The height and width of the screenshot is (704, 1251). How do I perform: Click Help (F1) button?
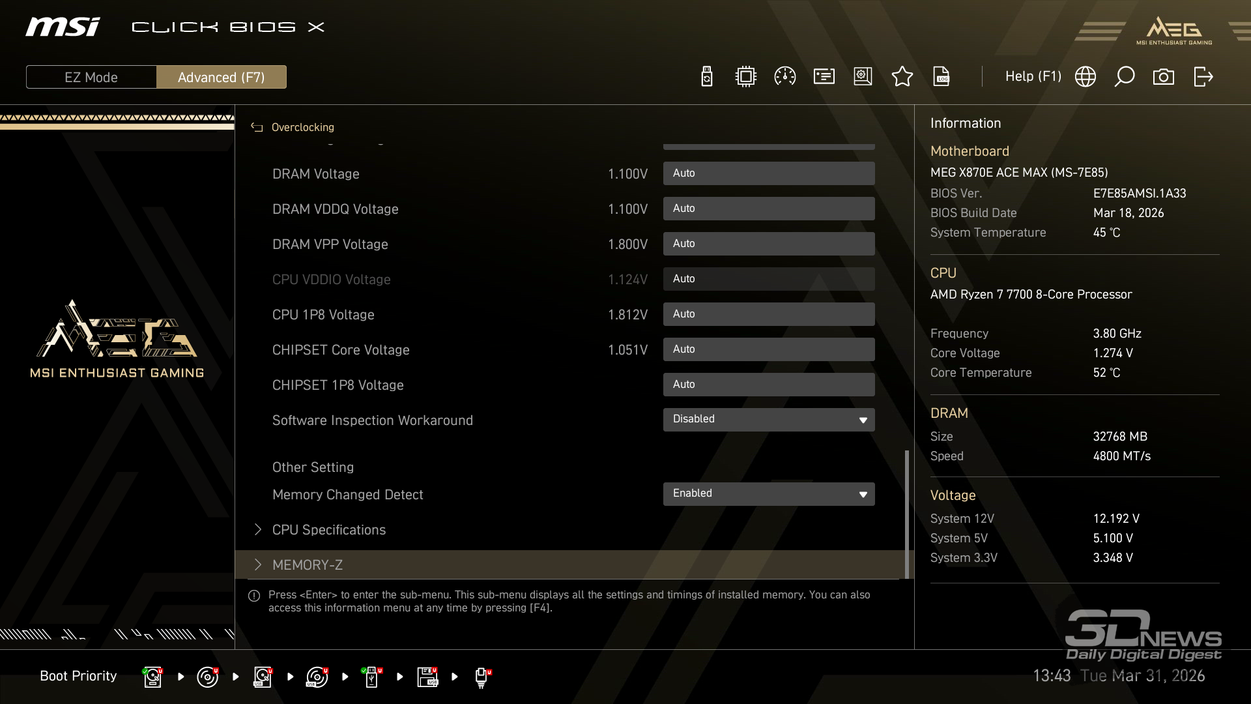click(1033, 77)
